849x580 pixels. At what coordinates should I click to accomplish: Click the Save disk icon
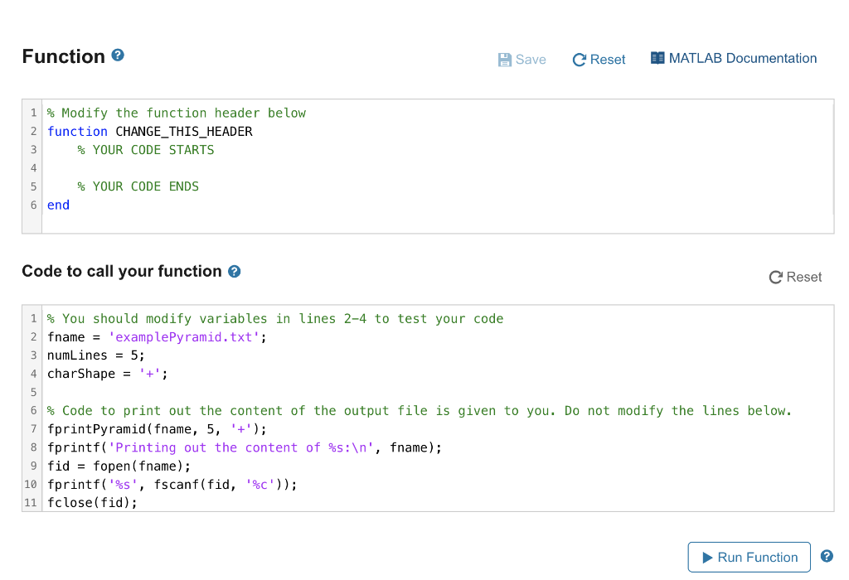[504, 59]
